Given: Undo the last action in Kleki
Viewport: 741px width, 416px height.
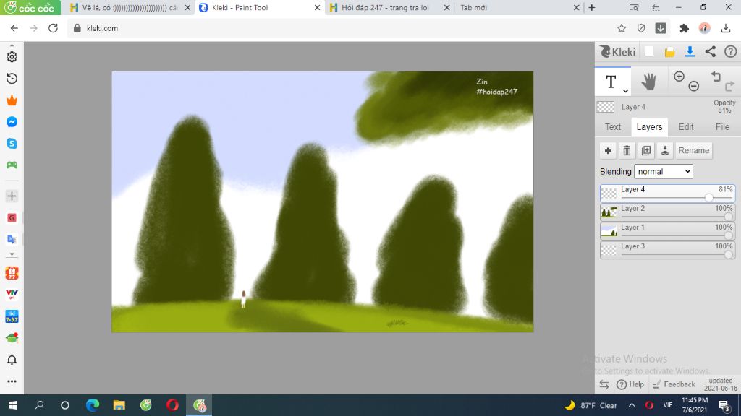Looking at the screenshot, I should point(716,77).
